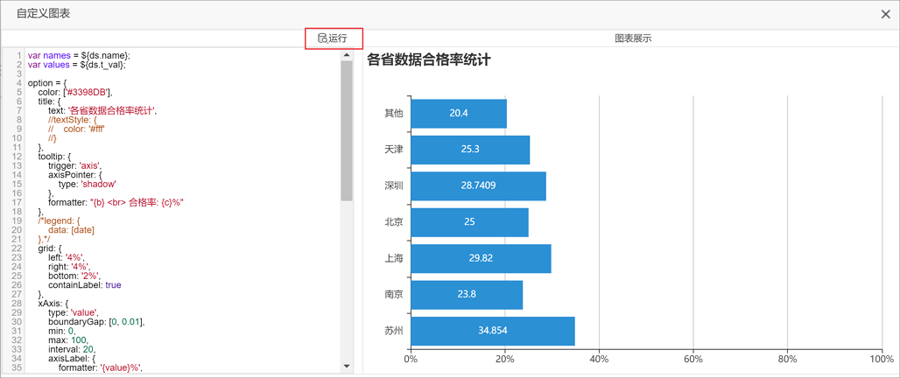Click code line 'tooltip: {'
Screen dimensions: 900x378
(x=54, y=157)
